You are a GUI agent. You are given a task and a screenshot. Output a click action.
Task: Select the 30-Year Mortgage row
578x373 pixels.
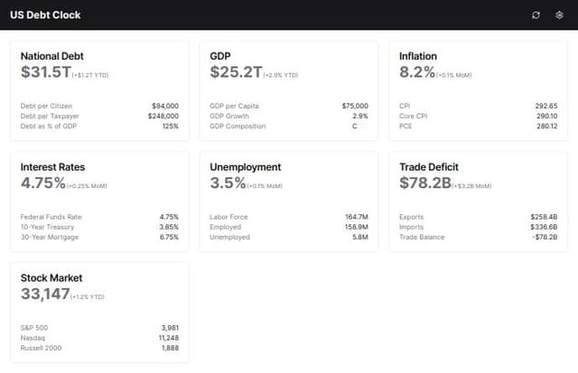point(99,237)
